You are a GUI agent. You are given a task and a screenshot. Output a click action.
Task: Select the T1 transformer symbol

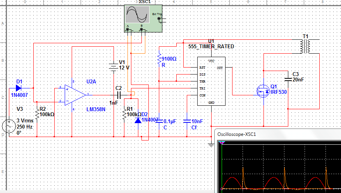coord(306,47)
